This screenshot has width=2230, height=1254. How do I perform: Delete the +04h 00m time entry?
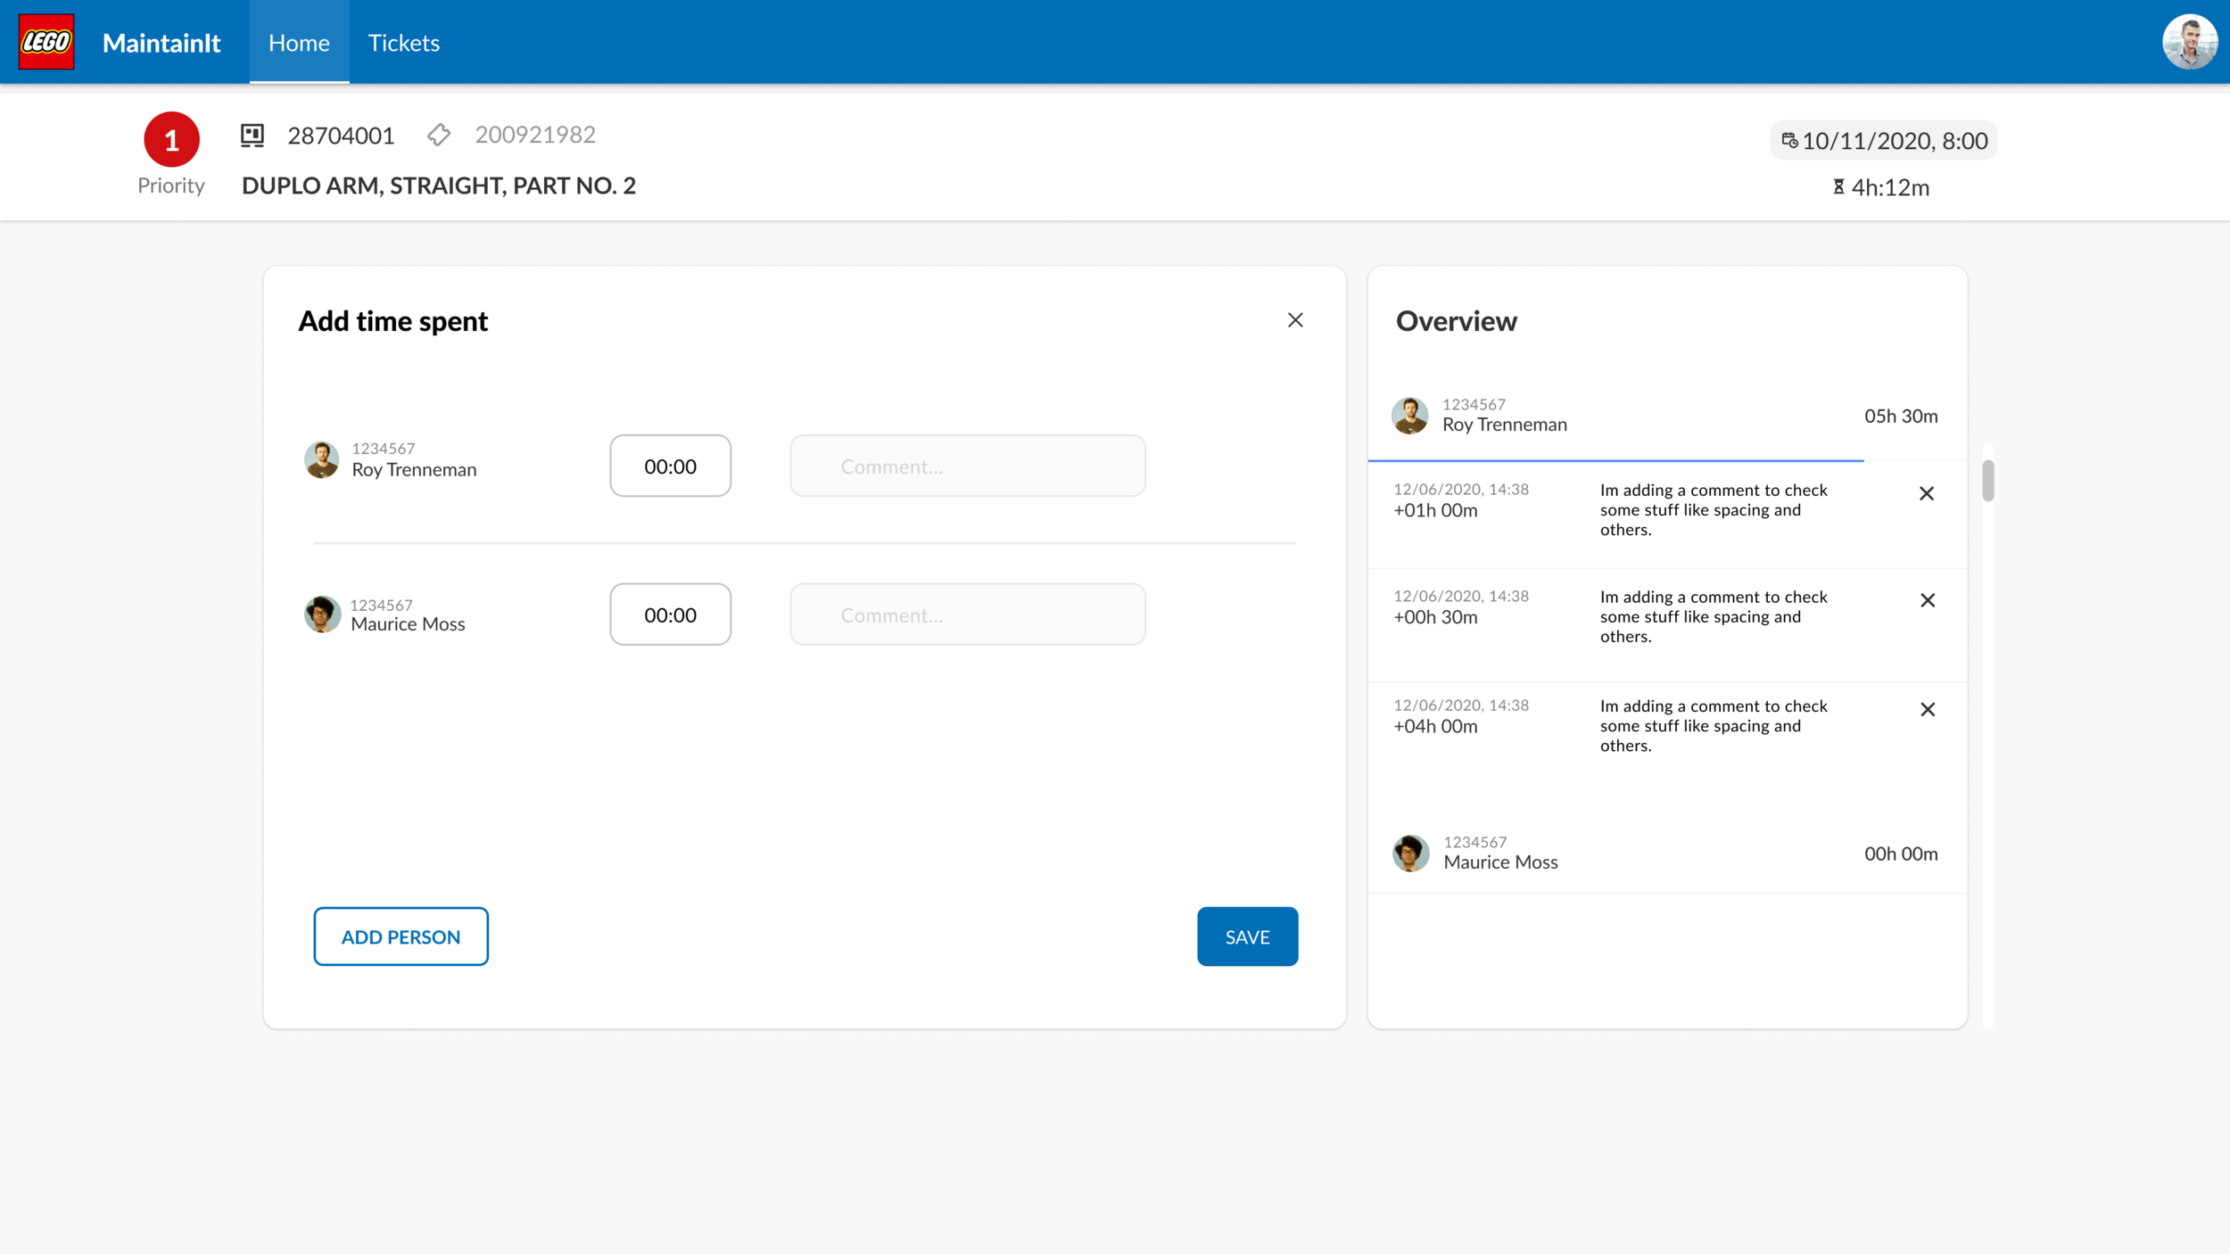[1928, 709]
